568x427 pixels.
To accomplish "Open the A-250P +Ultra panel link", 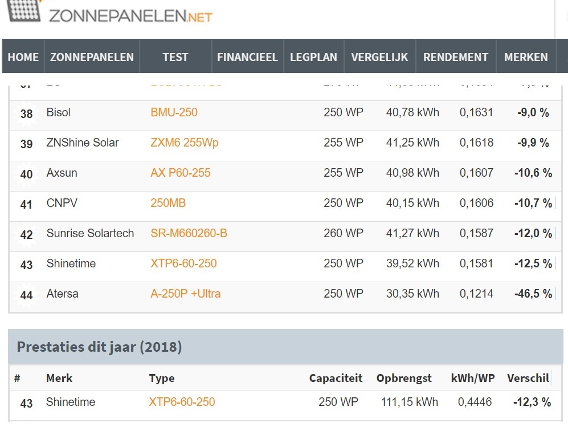I will pos(186,294).
